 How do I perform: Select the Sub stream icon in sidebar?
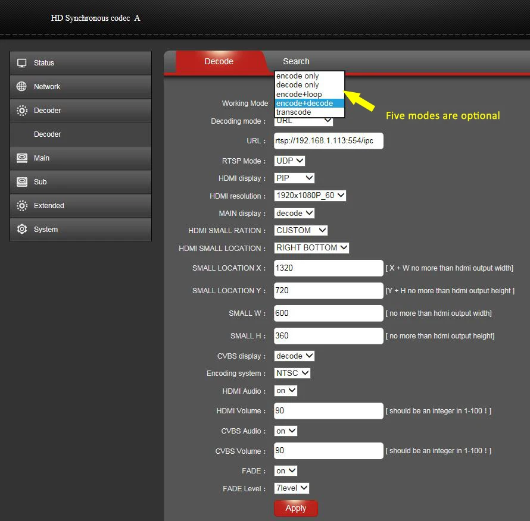pyautogui.click(x=22, y=181)
